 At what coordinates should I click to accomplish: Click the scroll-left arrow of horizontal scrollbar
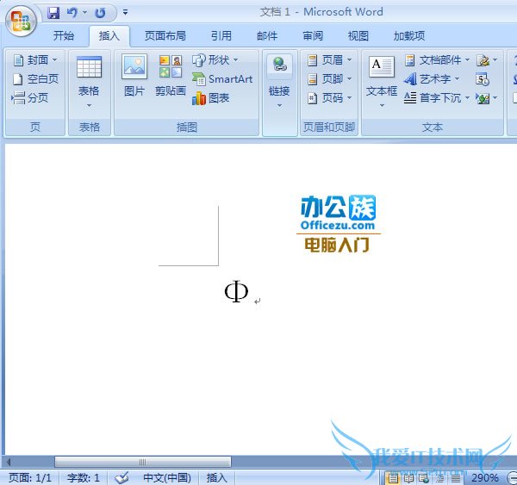tap(9, 462)
